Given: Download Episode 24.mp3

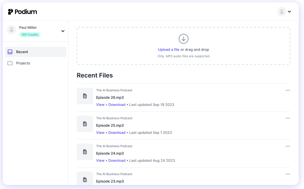Looking at the screenshot, I should tap(117, 160).
